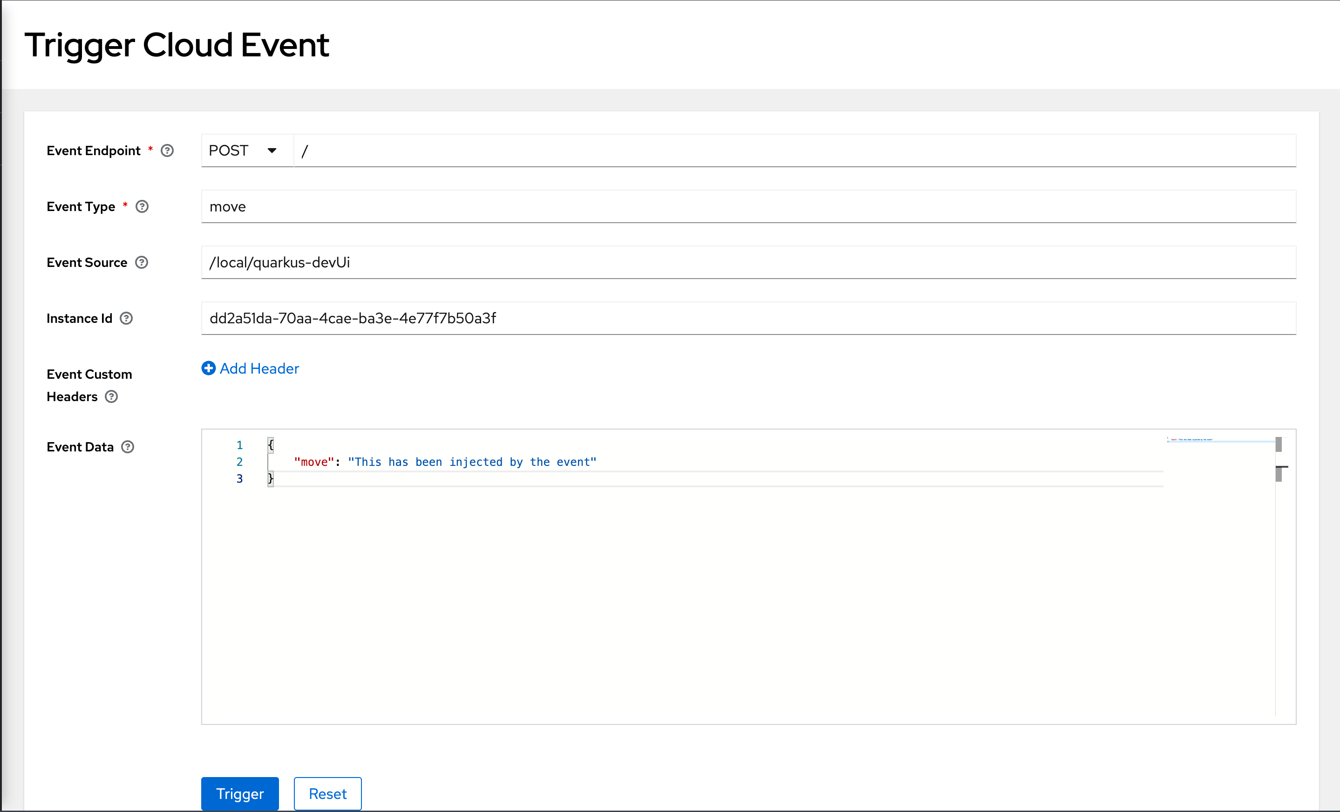Show help for Event Source field
Image resolution: width=1340 pixels, height=812 pixels.
point(142,262)
